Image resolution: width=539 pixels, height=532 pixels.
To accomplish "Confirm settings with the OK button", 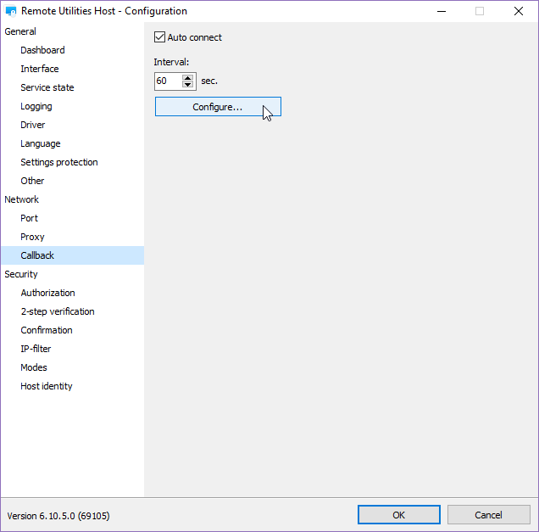I will [x=398, y=515].
